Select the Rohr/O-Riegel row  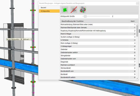pos(98,34)
